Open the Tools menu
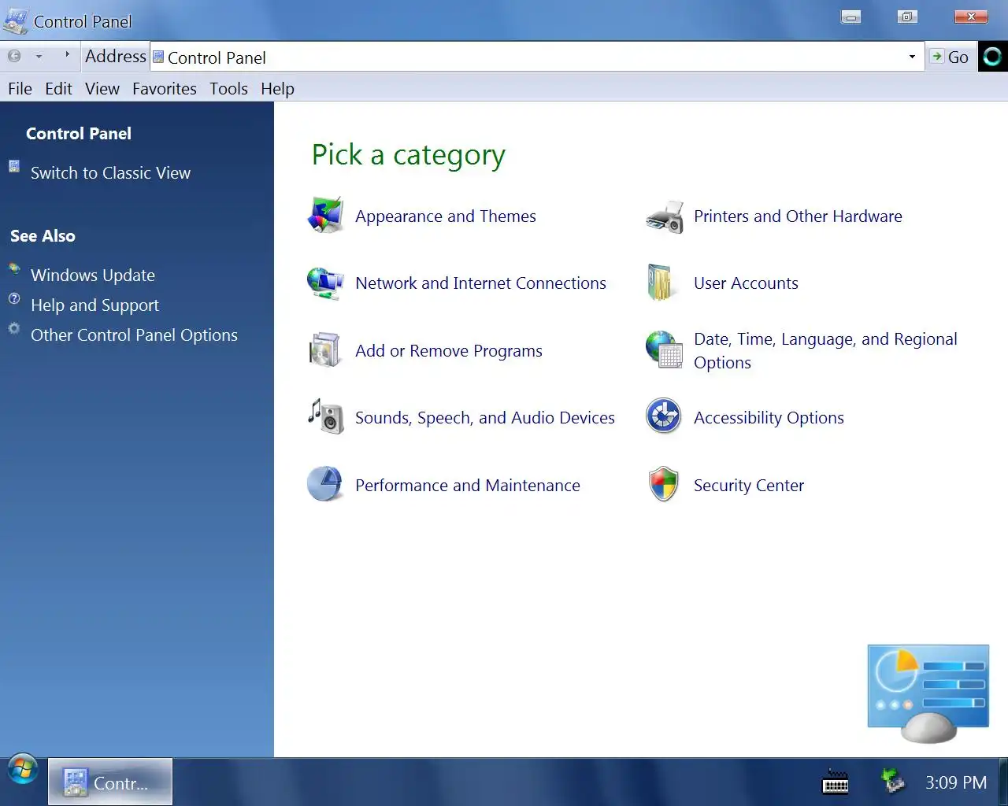Screen dimensions: 1008x806 tap(229, 89)
